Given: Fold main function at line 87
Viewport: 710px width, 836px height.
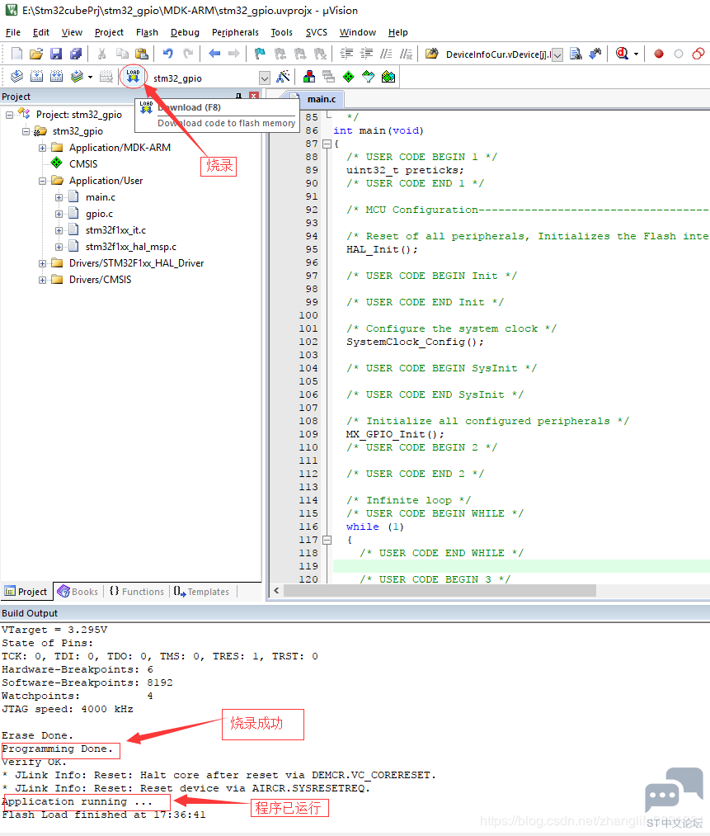Looking at the screenshot, I should [327, 144].
